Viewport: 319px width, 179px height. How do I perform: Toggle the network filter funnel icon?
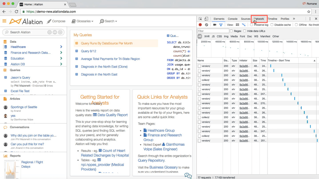221,25
